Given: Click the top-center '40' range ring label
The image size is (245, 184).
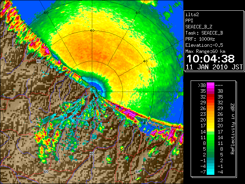Looking at the screenshot, I should click(92, 31).
